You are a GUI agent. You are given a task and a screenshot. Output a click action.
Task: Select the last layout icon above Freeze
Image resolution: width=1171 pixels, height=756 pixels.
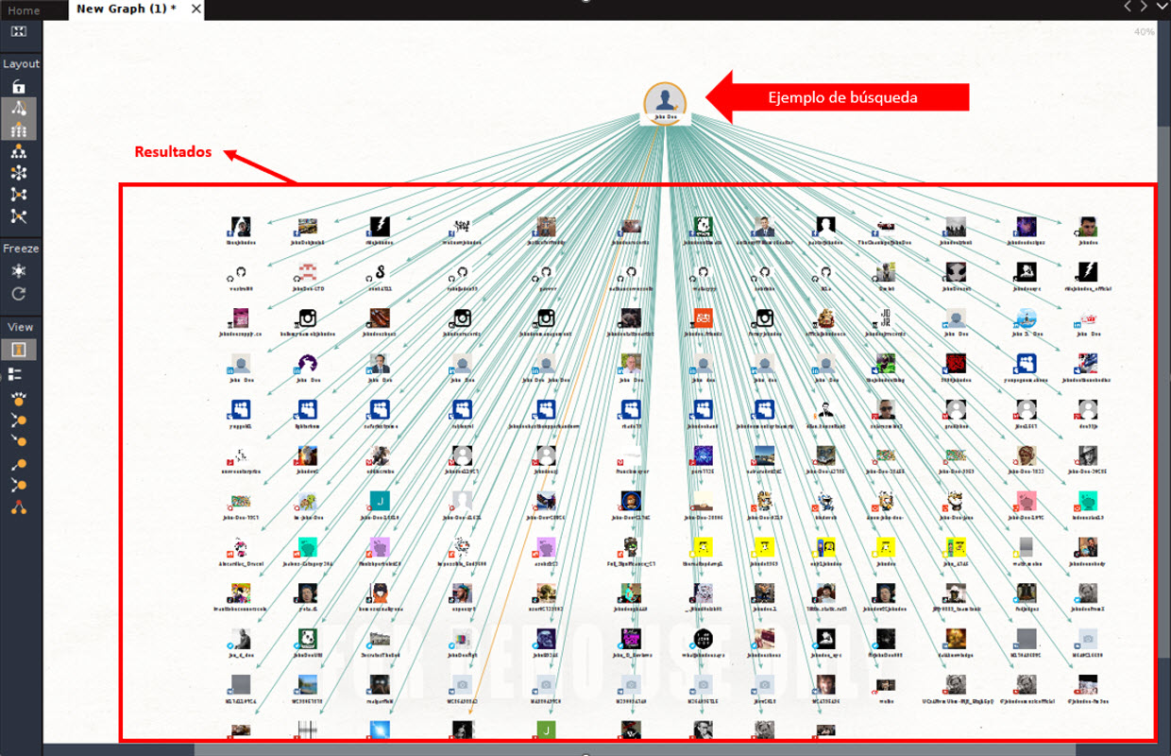19,216
